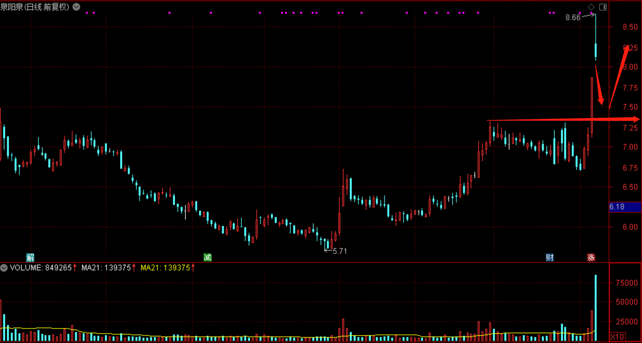The height and width of the screenshot is (343, 642).
Task: Click the 减 event marker
Action: coord(207,257)
